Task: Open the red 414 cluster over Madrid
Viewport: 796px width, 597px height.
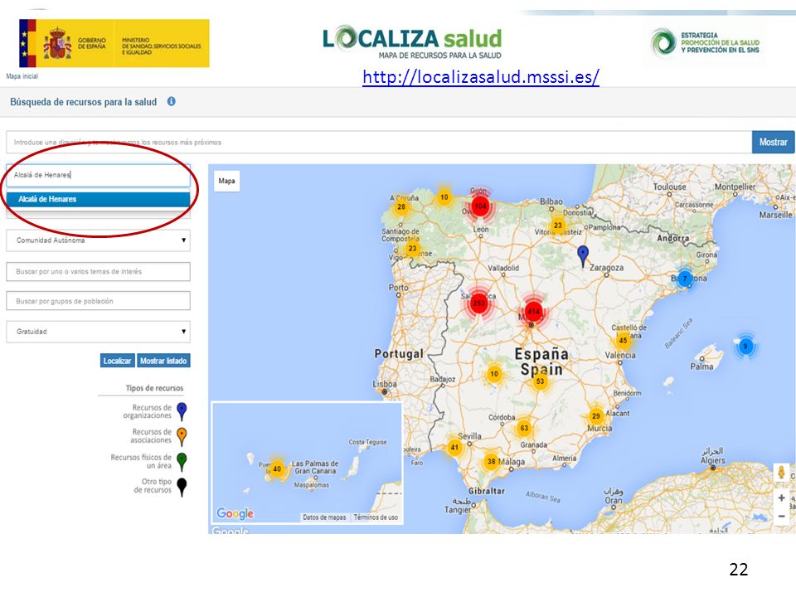Action: pyautogui.click(x=533, y=311)
